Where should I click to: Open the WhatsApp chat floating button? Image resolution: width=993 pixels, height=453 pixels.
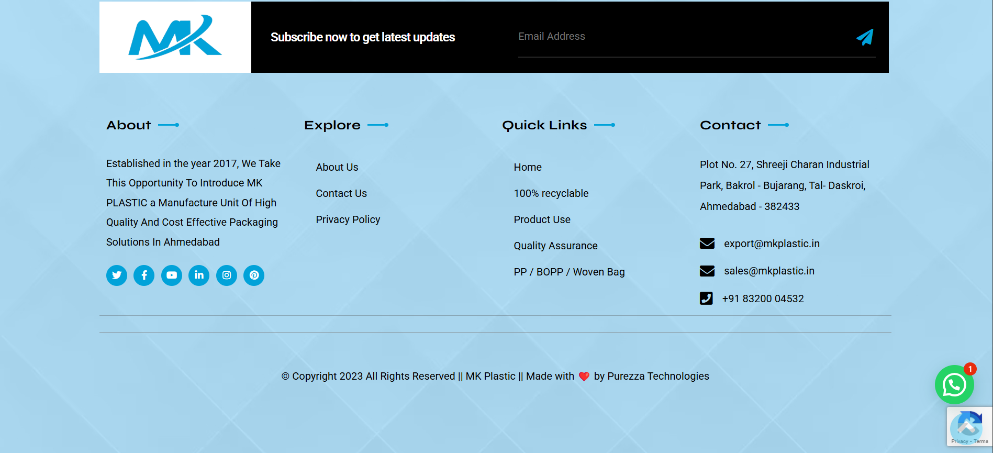coord(954,385)
